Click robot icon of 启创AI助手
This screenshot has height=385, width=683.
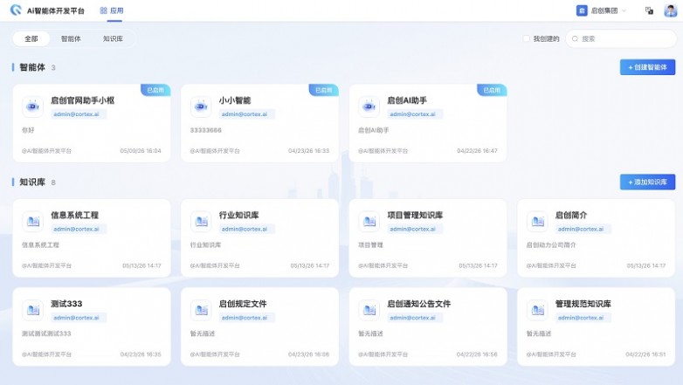point(369,107)
